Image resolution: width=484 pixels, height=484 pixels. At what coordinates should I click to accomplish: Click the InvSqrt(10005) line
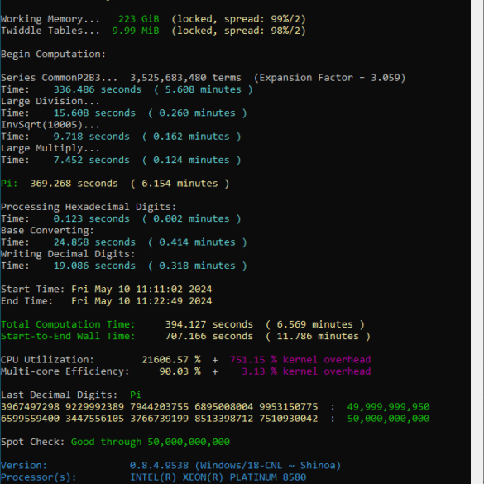coord(50,125)
